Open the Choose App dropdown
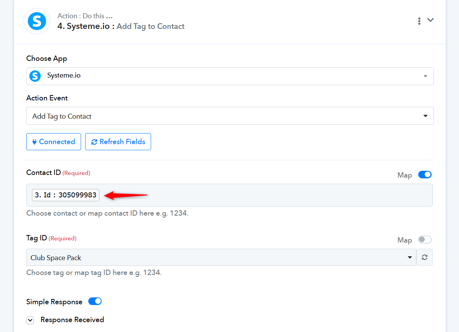Viewport: 459px width, 332px height. tap(230, 76)
